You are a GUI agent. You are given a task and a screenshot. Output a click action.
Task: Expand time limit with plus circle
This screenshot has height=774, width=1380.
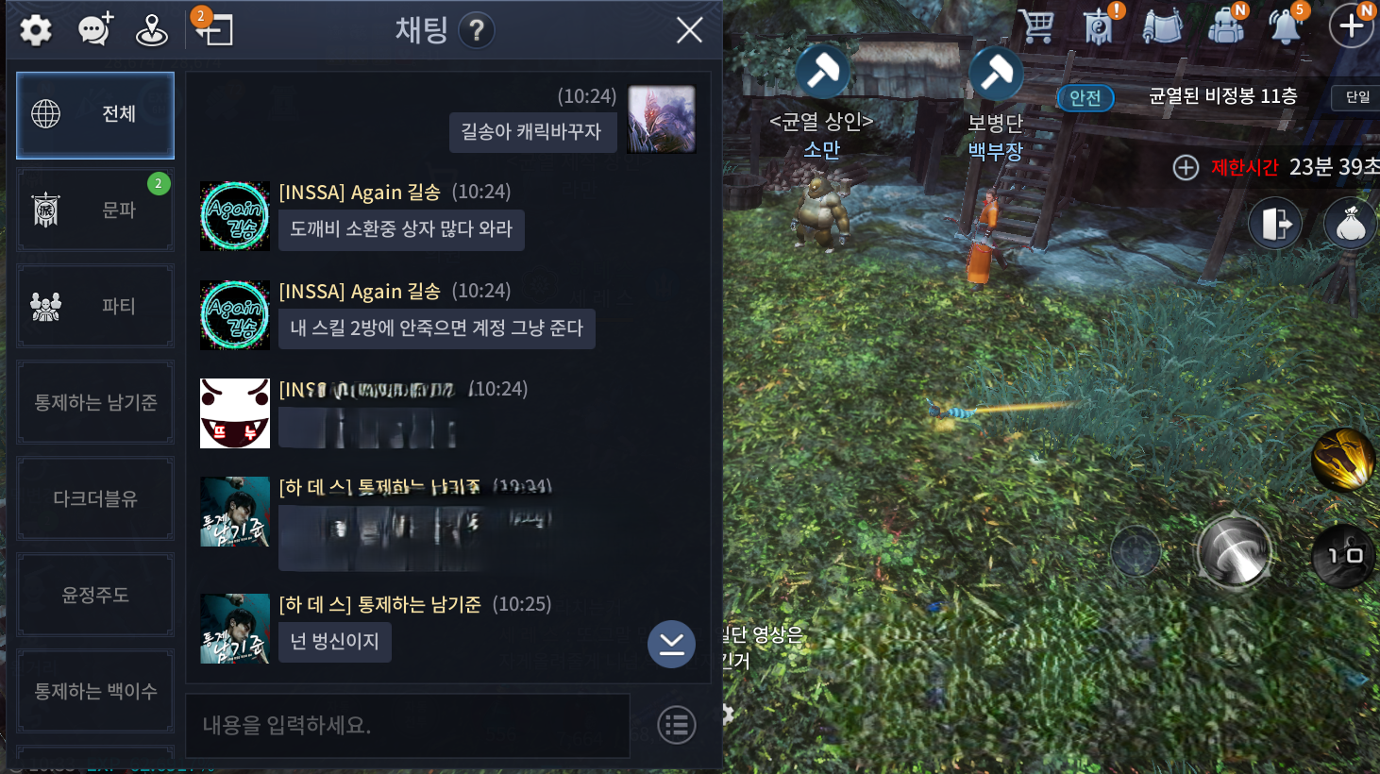pyautogui.click(x=1186, y=167)
